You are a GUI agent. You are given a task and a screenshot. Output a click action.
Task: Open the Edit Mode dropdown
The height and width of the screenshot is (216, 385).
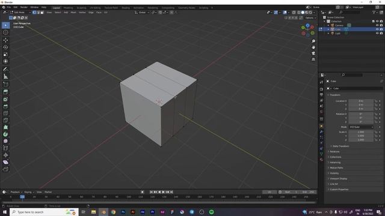(x=20, y=12)
